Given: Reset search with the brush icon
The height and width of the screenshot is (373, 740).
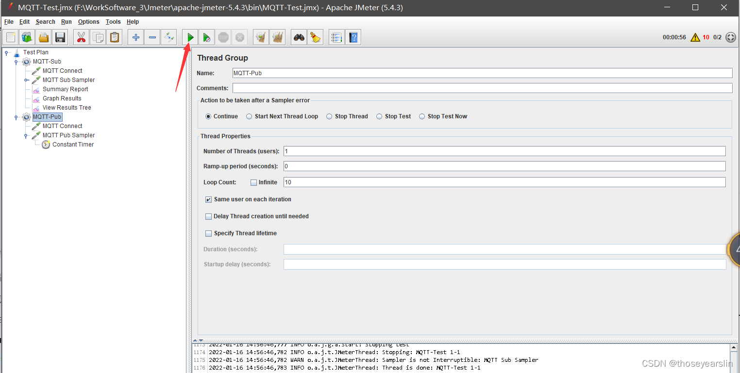Looking at the screenshot, I should [316, 37].
